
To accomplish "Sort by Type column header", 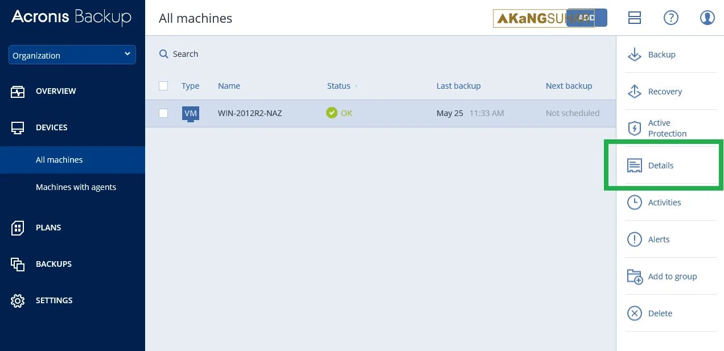I will coord(190,86).
